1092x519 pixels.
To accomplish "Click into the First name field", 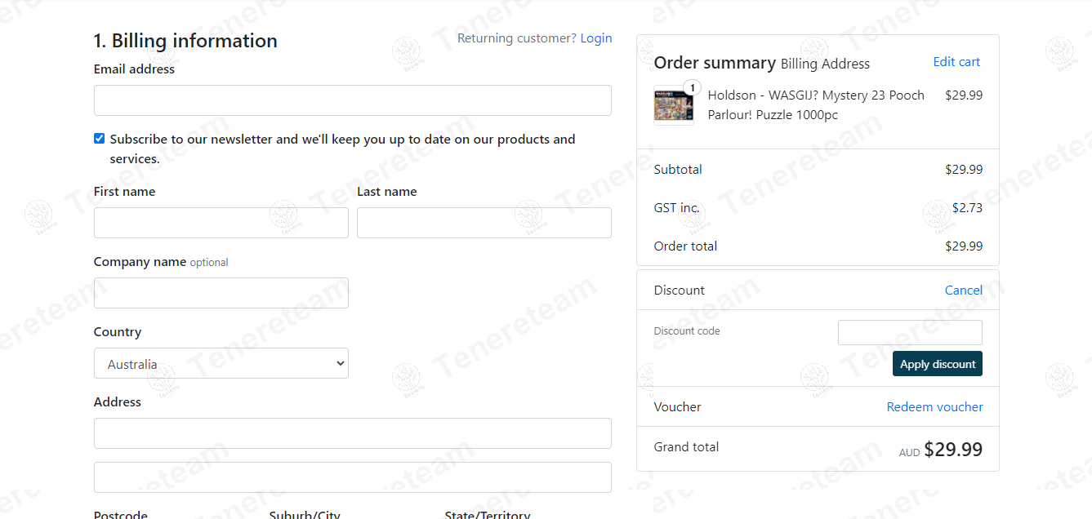I will pyautogui.click(x=221, y=223).
